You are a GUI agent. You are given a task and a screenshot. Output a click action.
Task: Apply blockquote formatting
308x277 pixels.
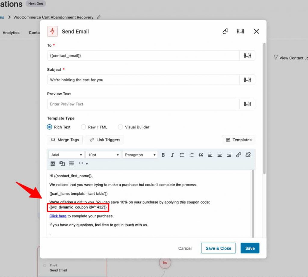pyautogui.click(x=201, y=155)
